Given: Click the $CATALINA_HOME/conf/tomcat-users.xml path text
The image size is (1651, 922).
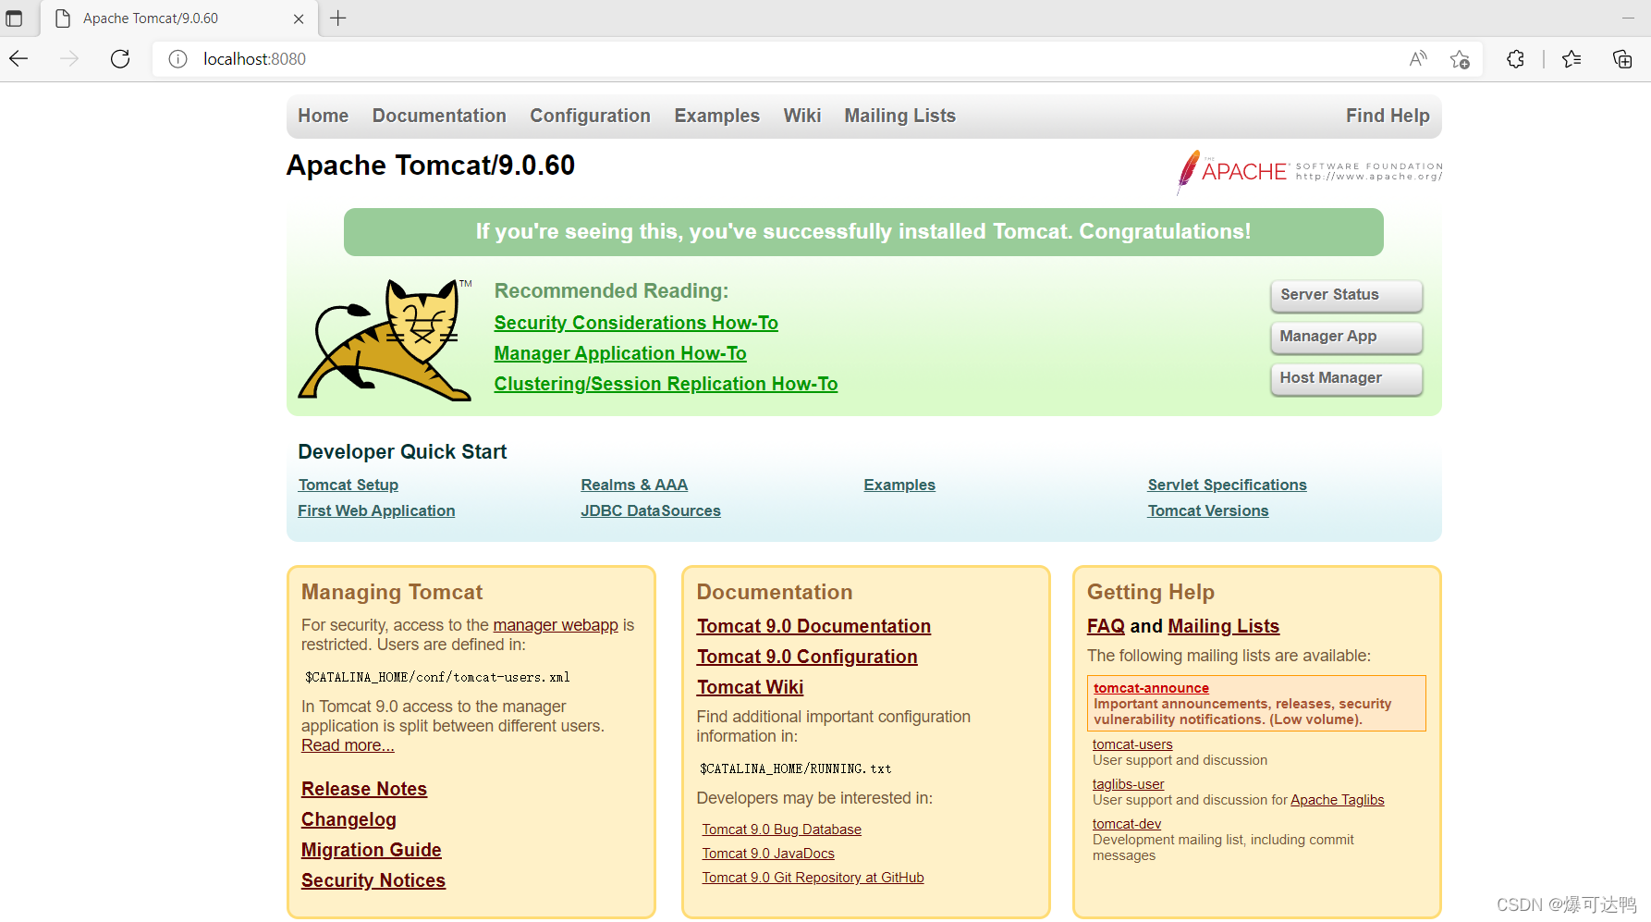Looking at the screenshot, I should point(437,677).
